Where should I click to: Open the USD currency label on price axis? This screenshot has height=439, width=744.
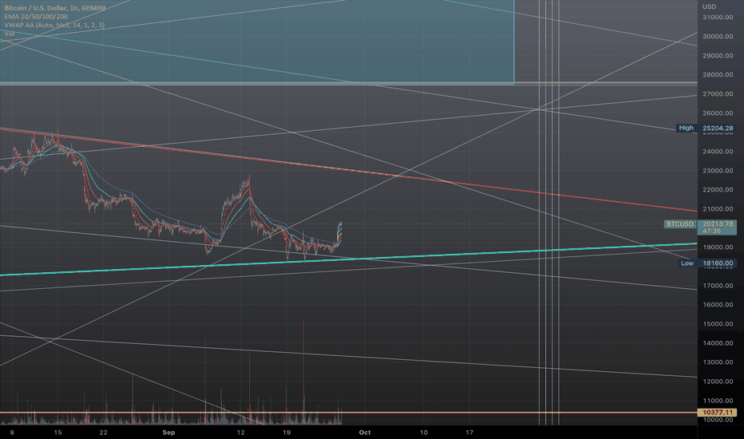coord(710,6)
